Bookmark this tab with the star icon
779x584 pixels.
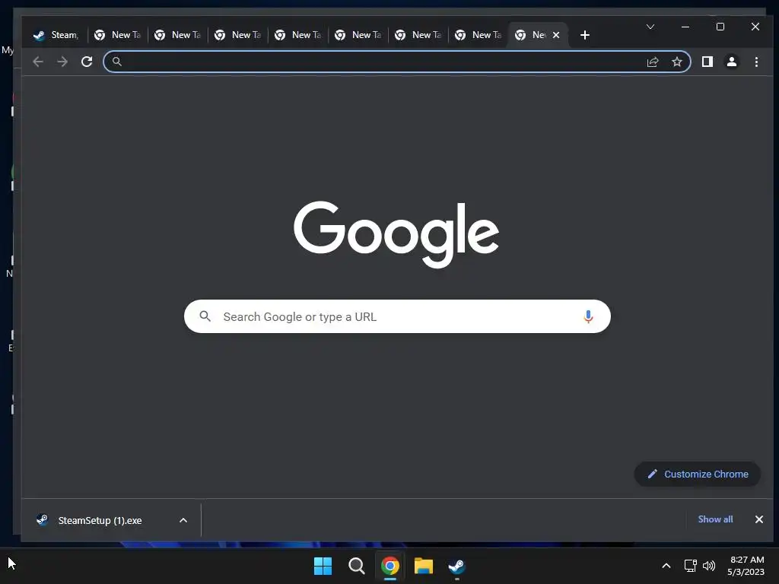tap(676, 62)
